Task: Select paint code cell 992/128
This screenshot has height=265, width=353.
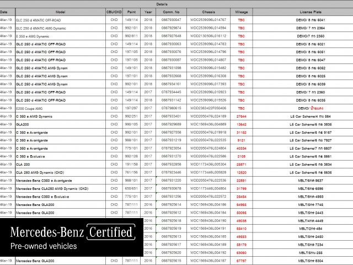Action: click(131, 156)
